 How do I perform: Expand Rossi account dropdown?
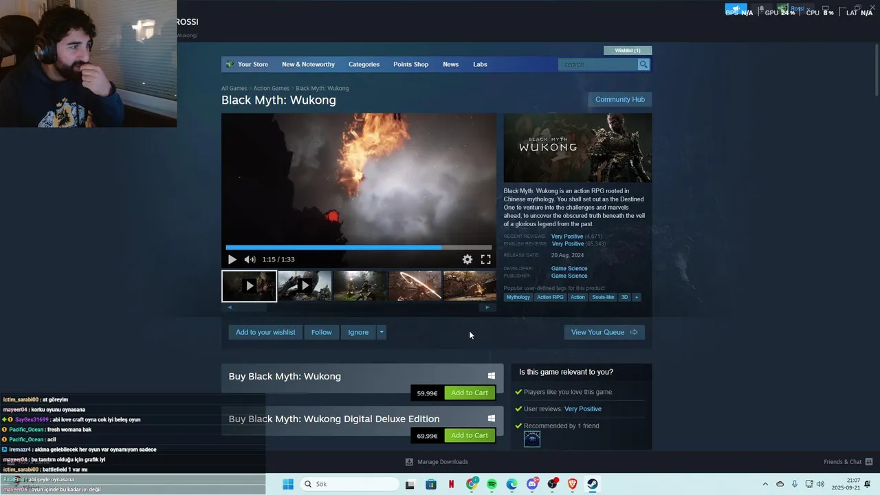point(797,9)
